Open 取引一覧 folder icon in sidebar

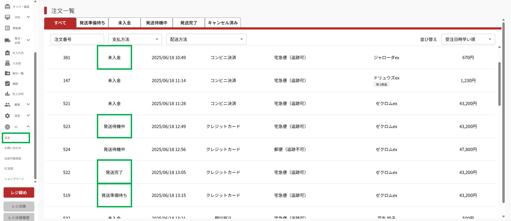click(7, 73)
